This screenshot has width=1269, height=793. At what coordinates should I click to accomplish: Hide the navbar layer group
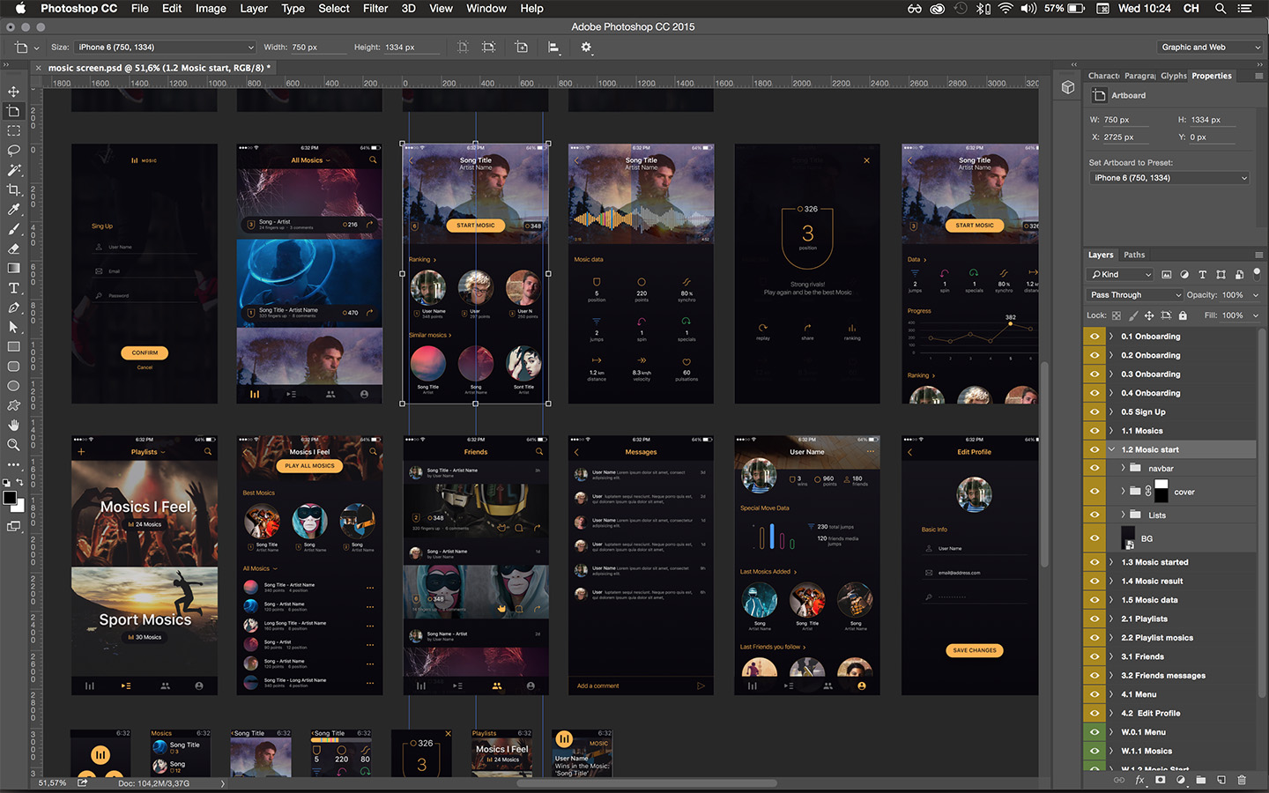1095,469
